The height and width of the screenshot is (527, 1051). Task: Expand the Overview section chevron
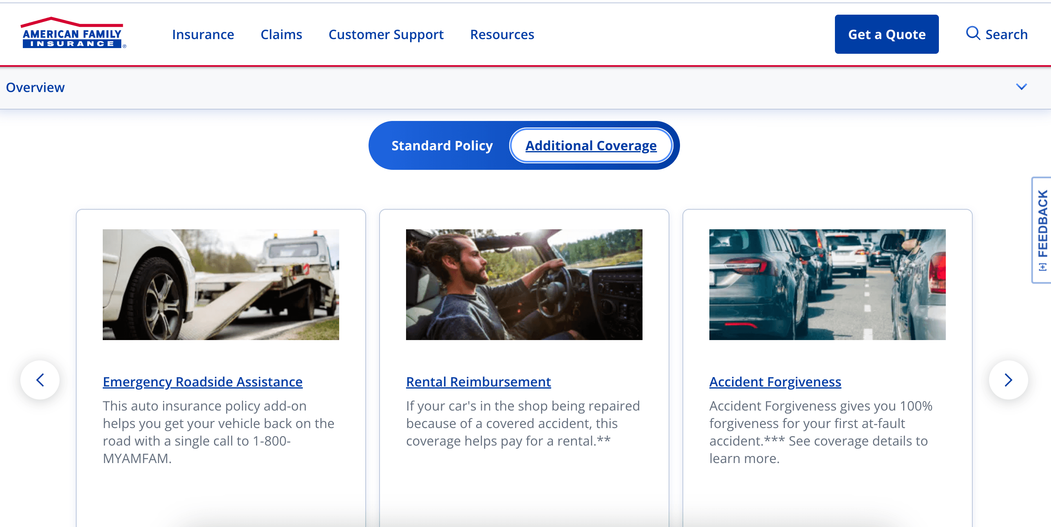[1021, 87]
